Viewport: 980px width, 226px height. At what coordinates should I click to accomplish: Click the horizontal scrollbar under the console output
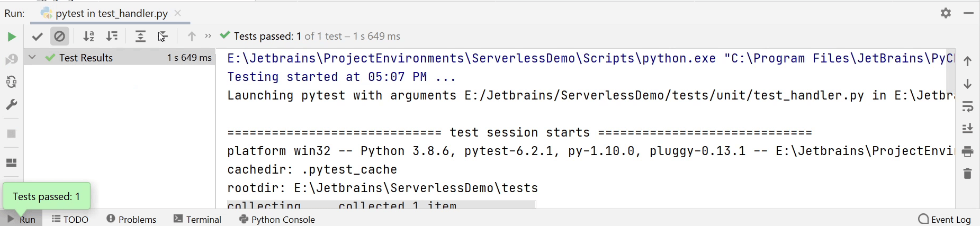(x=381, y=205)
